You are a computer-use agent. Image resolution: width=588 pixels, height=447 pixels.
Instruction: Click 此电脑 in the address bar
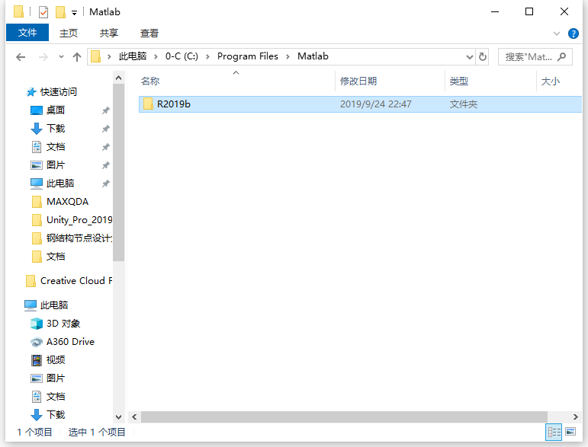click(133, 56)
